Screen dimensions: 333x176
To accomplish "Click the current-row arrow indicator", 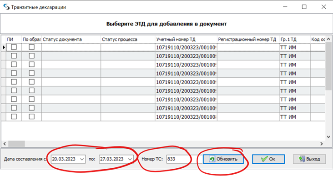I will point(4,47).
